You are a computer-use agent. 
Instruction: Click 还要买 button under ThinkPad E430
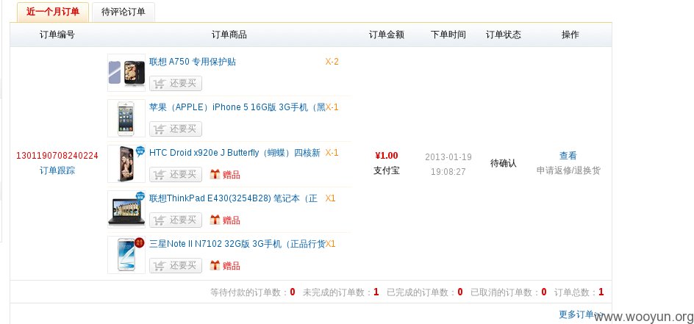(x=176, y=220)
